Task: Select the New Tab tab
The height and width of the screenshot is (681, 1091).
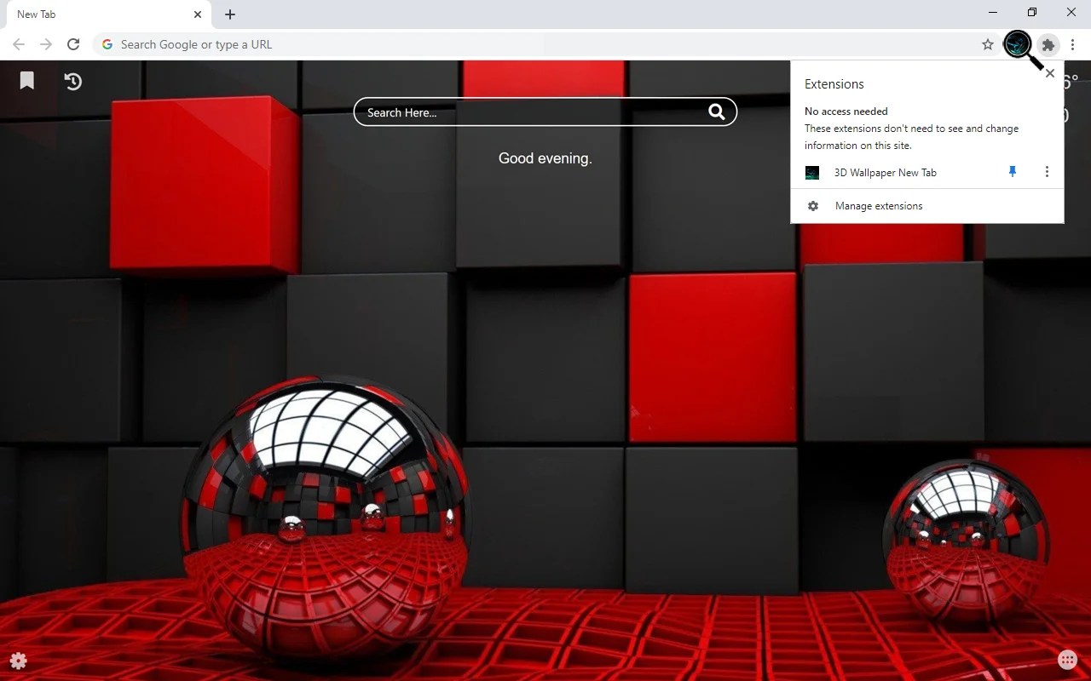Action: [x=102, y=14]
